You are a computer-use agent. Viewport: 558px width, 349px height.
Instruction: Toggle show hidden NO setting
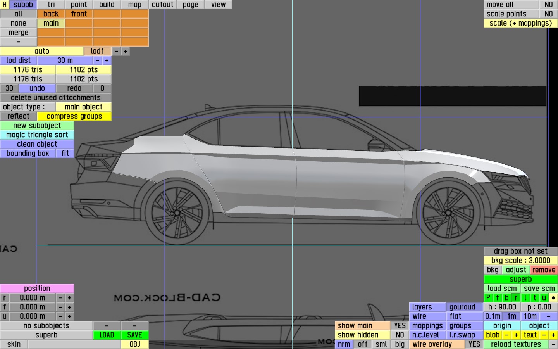(x=400, y=335)
